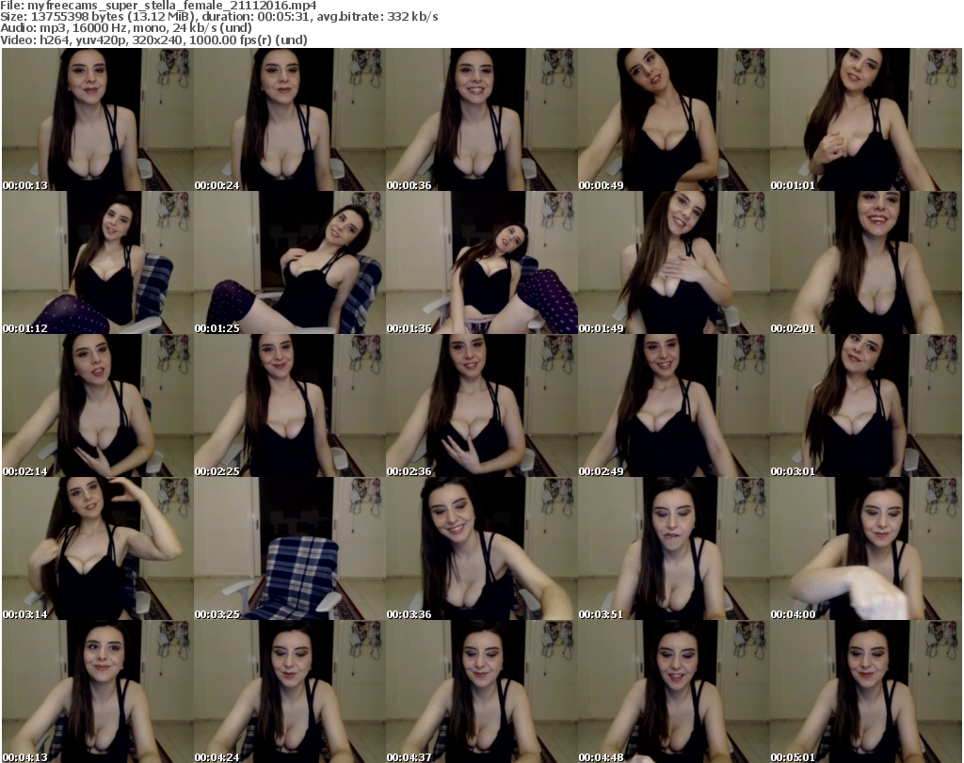Click the thumbnail stamped 00:00:24
Viewport: 964px width, 763px height.
pos(290,119)
